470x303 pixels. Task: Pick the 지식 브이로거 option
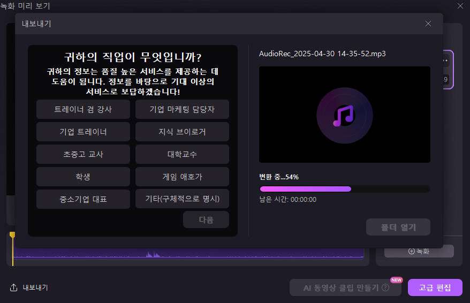pos(182,132)
